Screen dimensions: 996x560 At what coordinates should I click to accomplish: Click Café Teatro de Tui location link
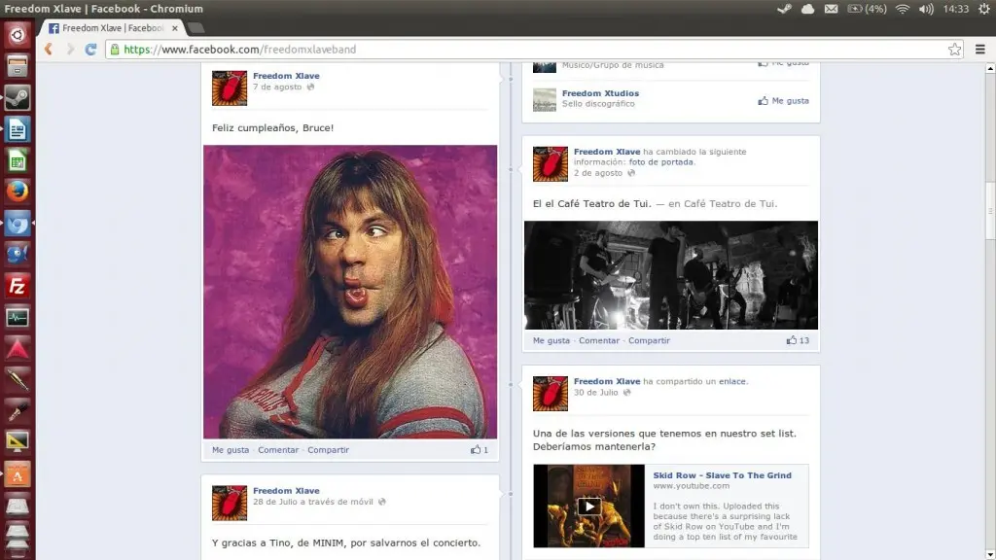(x=729, y=204)
